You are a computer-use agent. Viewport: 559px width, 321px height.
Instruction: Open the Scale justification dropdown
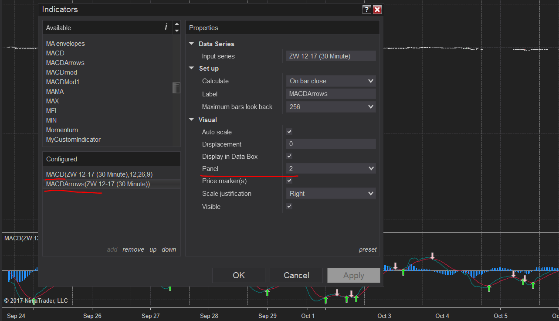pos(331,194)
